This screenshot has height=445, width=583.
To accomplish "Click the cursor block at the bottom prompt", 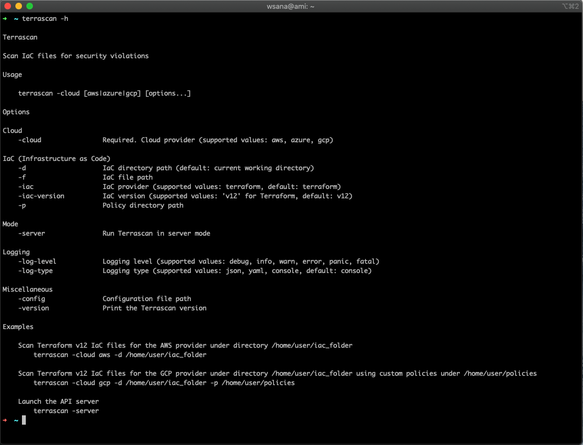I will click(24, 420).
